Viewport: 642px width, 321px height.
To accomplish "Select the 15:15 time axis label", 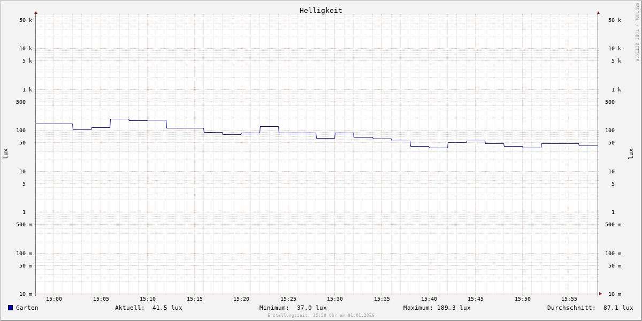I will click(195, 299).
